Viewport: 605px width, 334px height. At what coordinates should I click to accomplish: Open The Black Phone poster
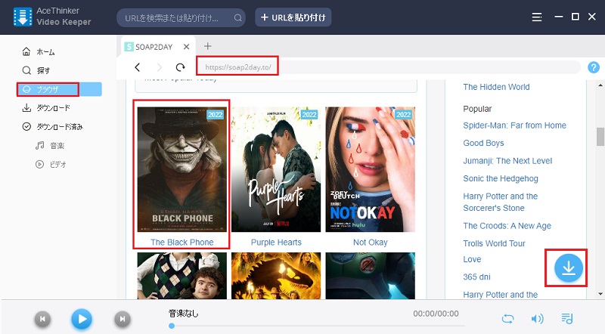[x=182, y=169]
